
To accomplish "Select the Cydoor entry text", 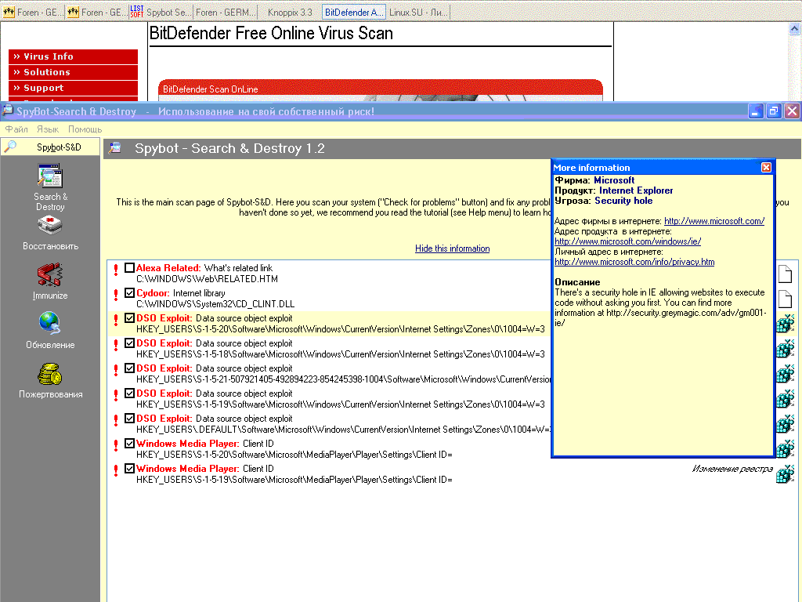I will [x=181, y=293].
